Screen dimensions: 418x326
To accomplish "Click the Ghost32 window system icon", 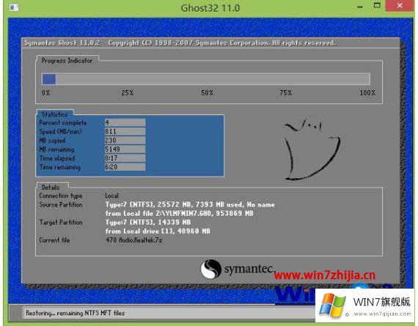I will pyautogui.click(x=14, y=8).
